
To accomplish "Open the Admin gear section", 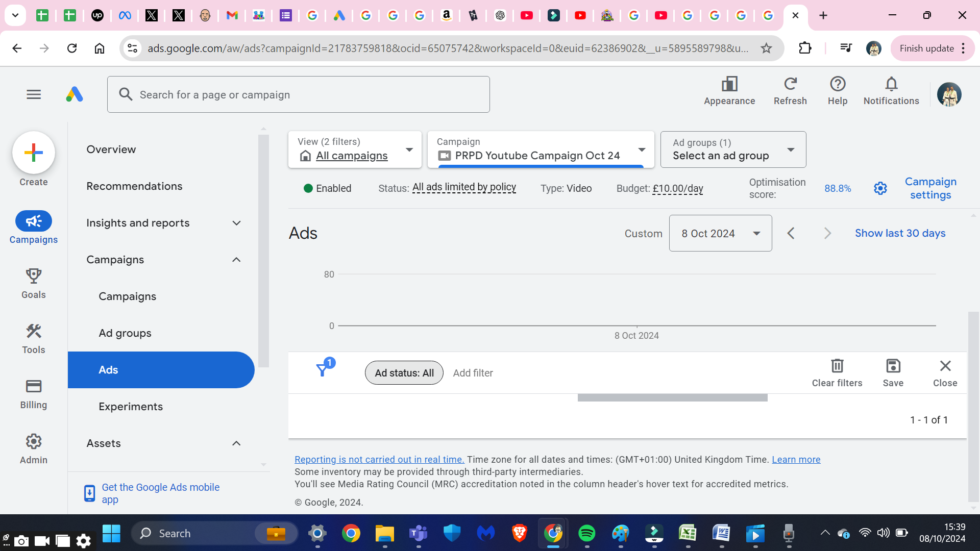I will tap(34, 448).
